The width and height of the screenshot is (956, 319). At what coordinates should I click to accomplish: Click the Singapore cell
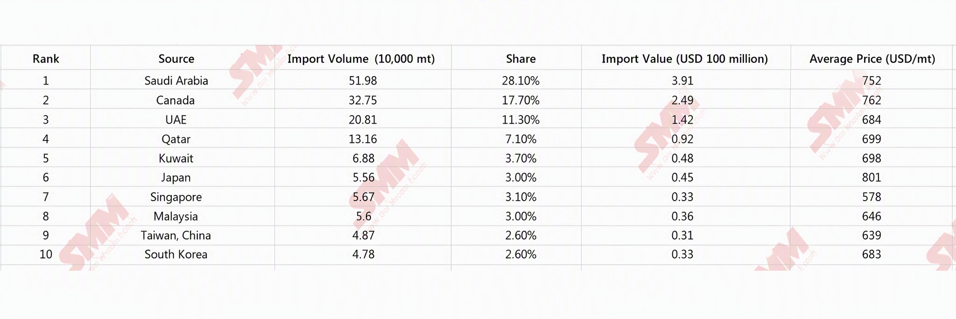[x=176, y=197]
